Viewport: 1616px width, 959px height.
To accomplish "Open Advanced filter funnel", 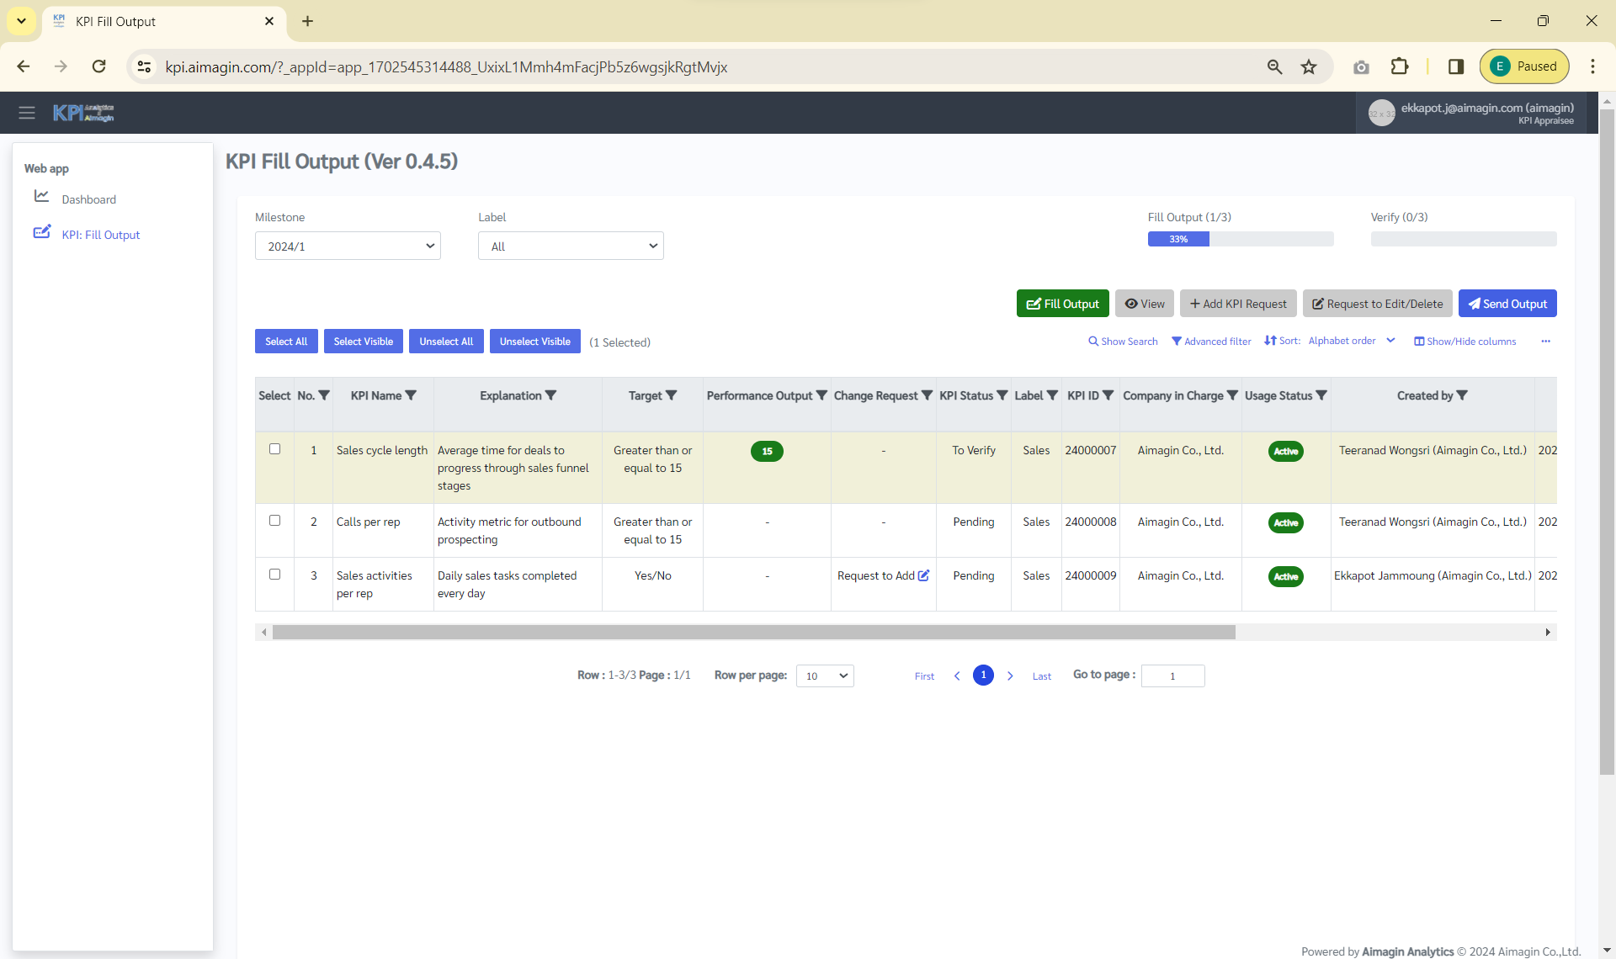I will tap(1177, 342).
